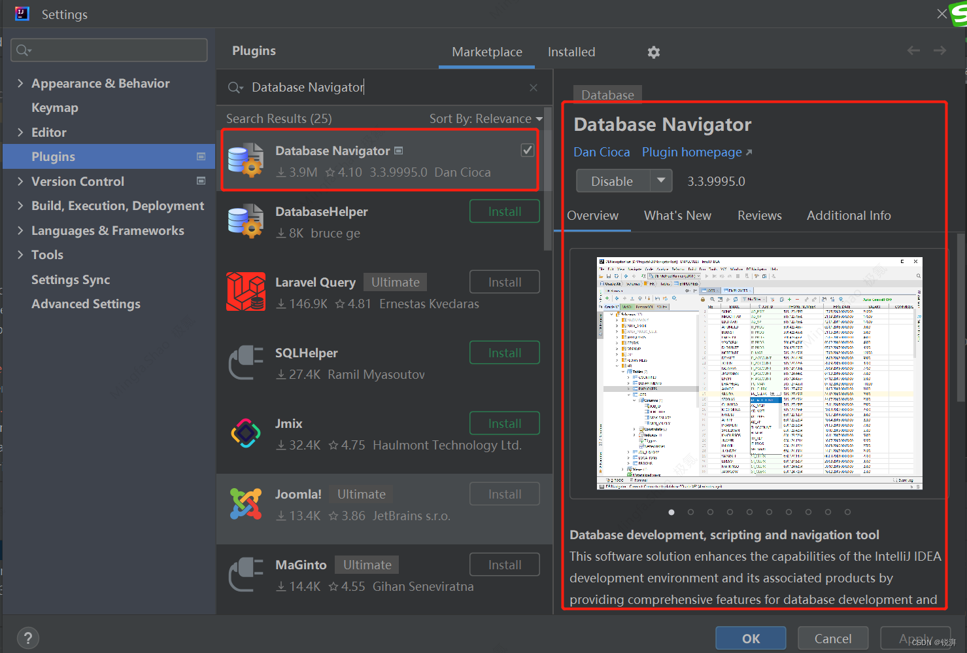The height and width of the screenshot is (653, 967).
Task: Click the Plugins project-level indicator icon
Action: [x=201, y=156]
